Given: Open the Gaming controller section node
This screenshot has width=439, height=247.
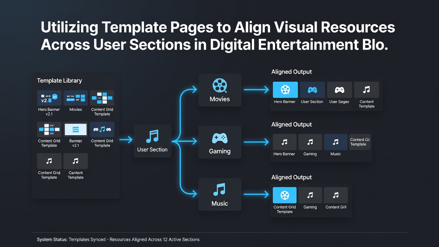Looking at the screenshot, I should coord(220,142).
